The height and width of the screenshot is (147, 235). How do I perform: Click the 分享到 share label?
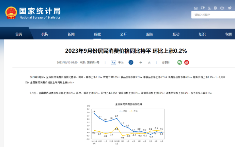(x=166, y=62)
